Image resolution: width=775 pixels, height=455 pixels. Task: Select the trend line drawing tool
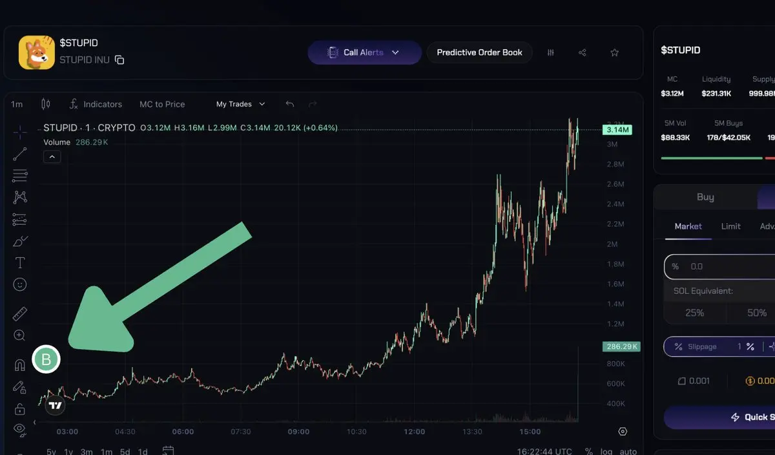pyautogui.click(x=20, y=153)
